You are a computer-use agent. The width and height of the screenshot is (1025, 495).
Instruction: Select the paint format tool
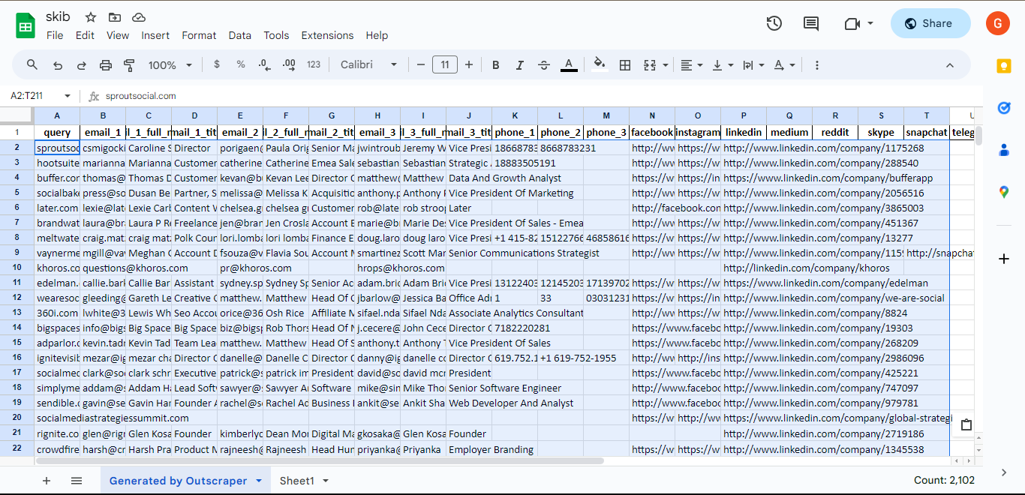point(129,65)
